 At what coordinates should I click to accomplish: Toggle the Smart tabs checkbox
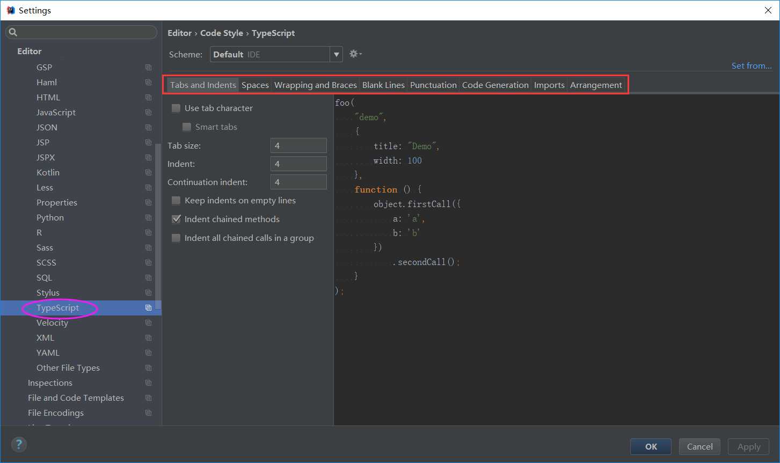click(187, 127)
